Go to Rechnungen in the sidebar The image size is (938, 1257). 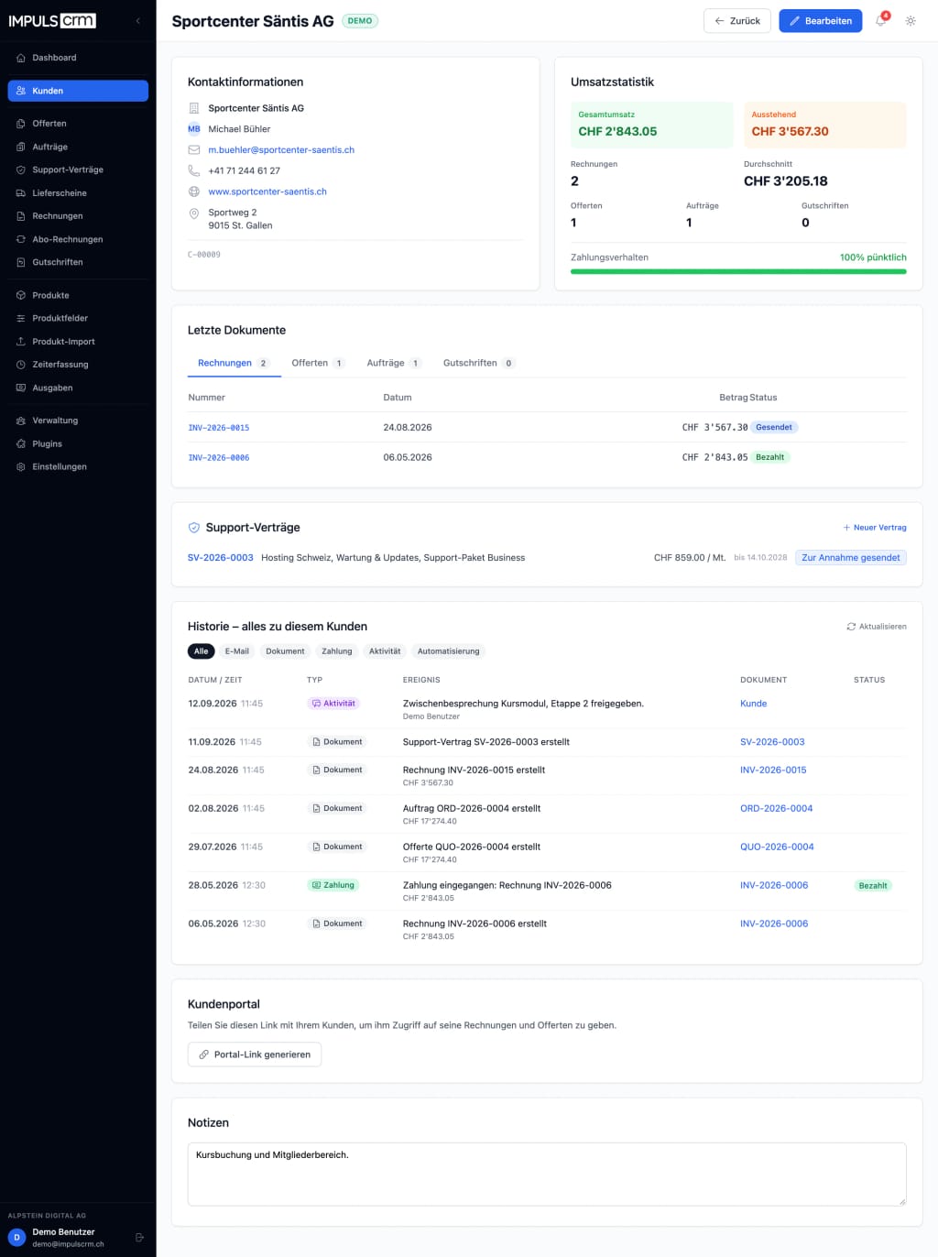tap(78, 216)
